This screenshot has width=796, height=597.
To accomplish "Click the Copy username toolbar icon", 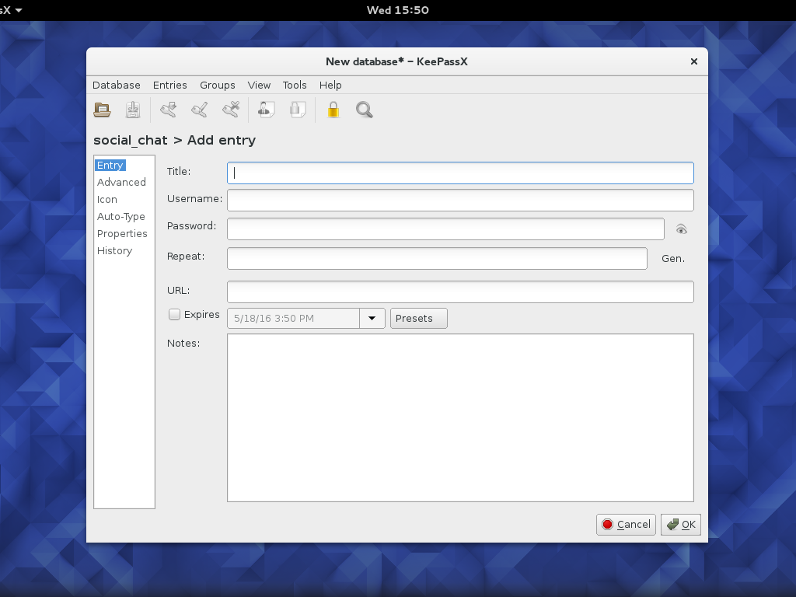I will 266,110.
